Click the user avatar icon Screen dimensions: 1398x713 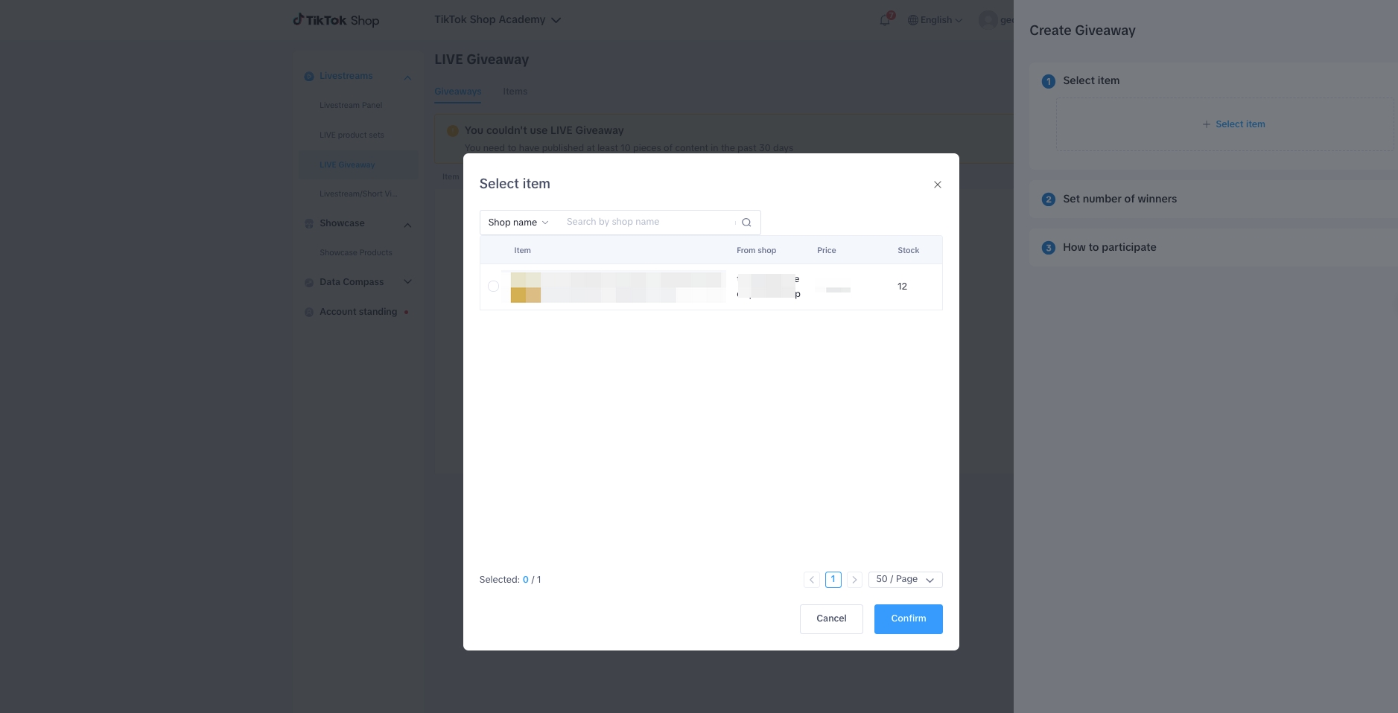[988, 20]
